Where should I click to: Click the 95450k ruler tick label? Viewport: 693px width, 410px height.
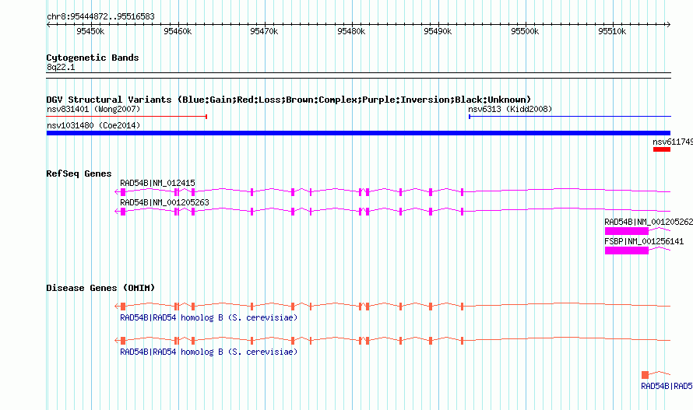(90, 31)
